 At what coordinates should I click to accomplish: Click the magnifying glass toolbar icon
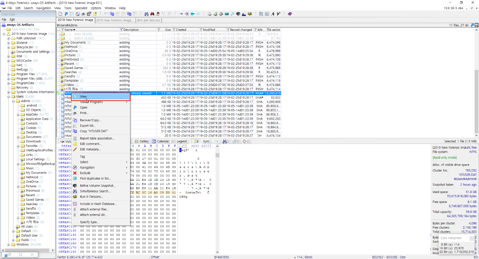232,14
